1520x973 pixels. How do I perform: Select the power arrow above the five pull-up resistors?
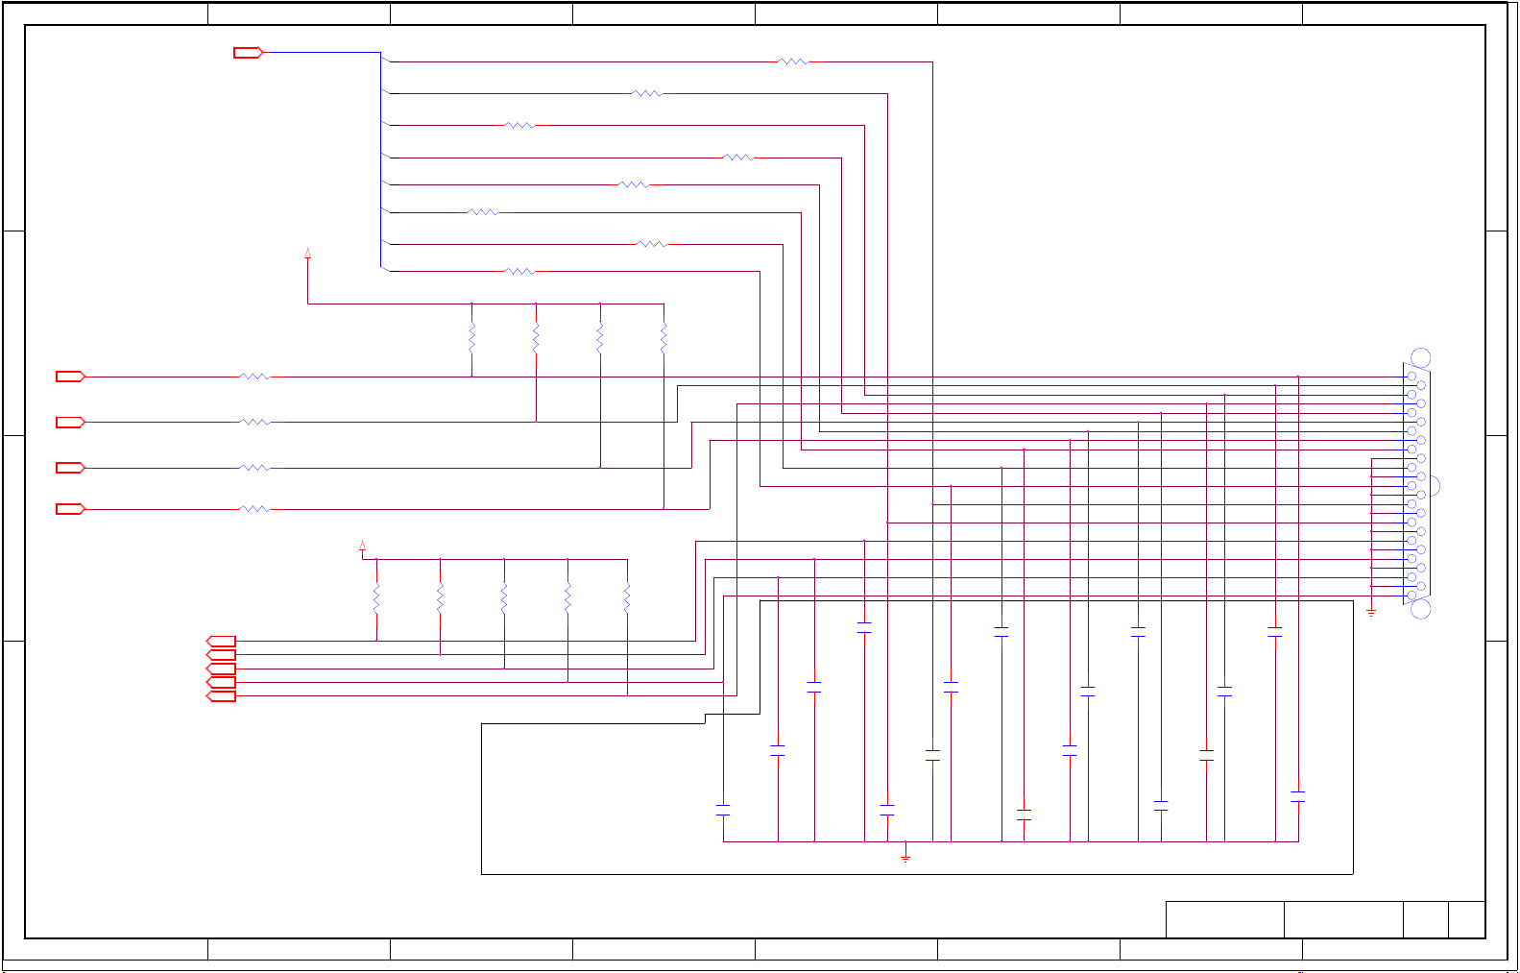pyautogui.click(x=362, y=546)
